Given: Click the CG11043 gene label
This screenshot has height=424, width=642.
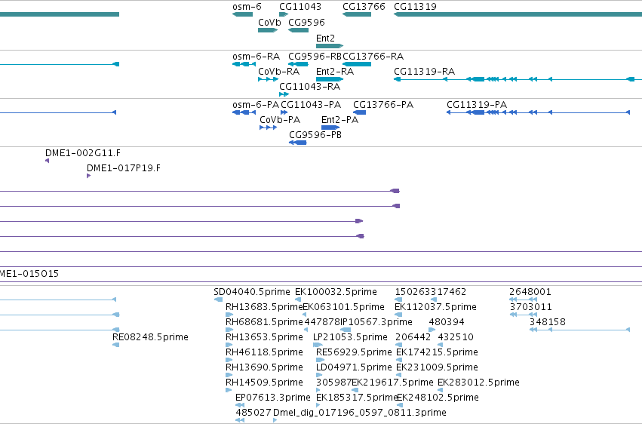Looking at the screenshot, I should point(300,7).
